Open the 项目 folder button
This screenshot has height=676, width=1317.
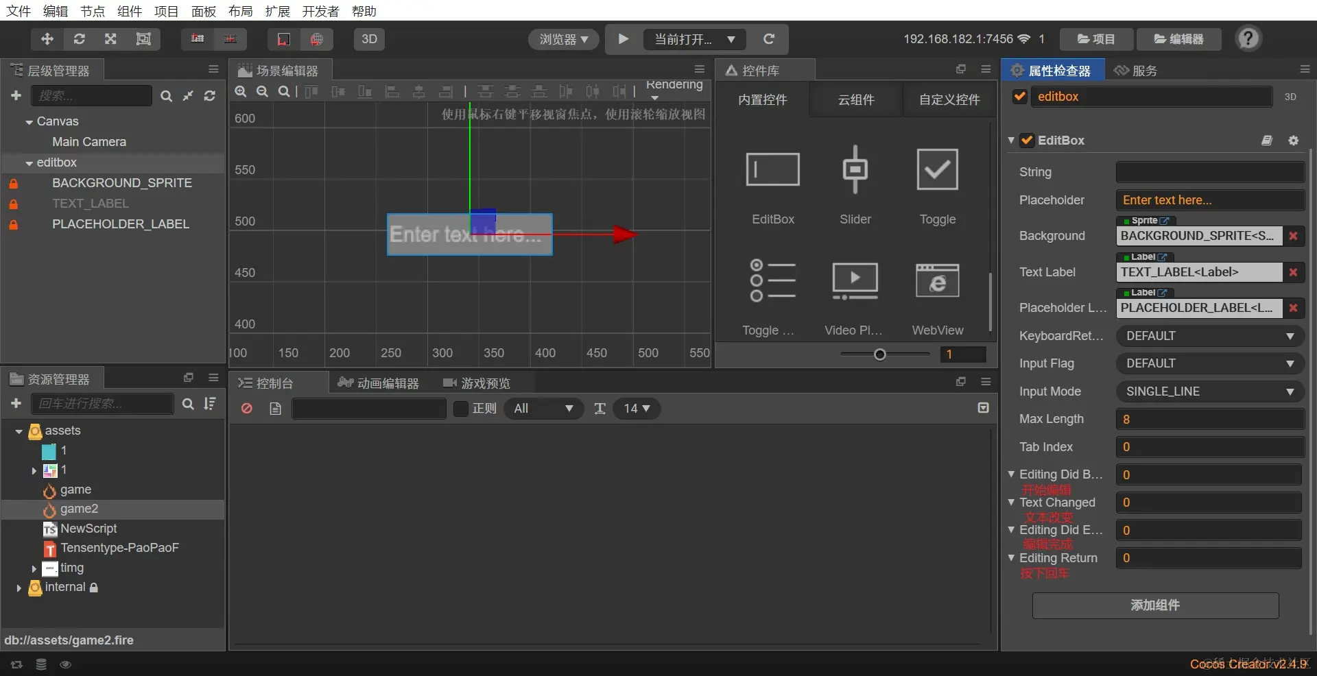click(1096, 39)
